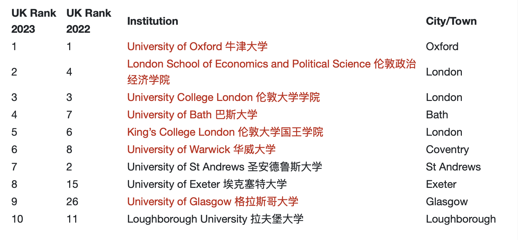Open University College London link
The width and height of the screenshot is (518, 240).
tap(223, 97)
